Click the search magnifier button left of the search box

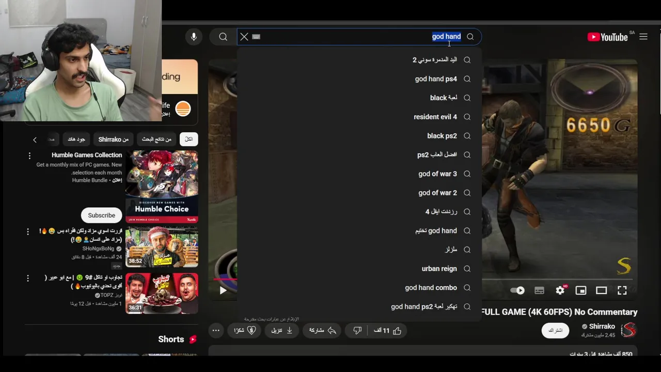pyautogui.click(x=223, y=37)
